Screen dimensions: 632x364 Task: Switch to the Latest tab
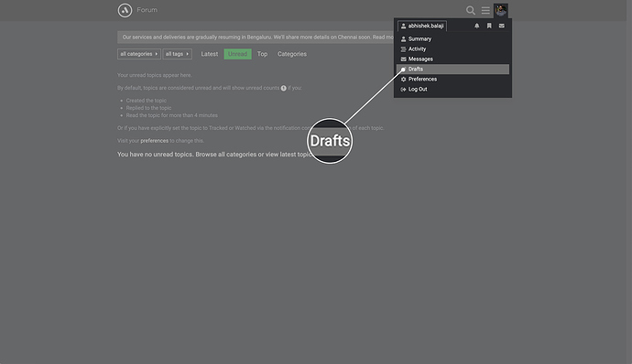(x=210, y=54)
